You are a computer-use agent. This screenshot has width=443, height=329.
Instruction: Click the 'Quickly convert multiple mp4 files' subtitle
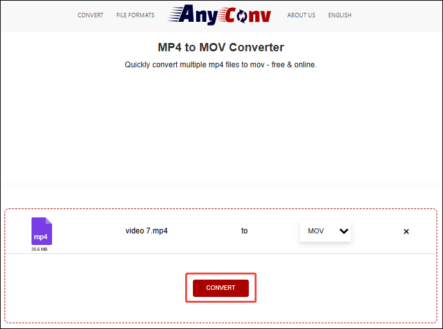(x=221, y=65)
